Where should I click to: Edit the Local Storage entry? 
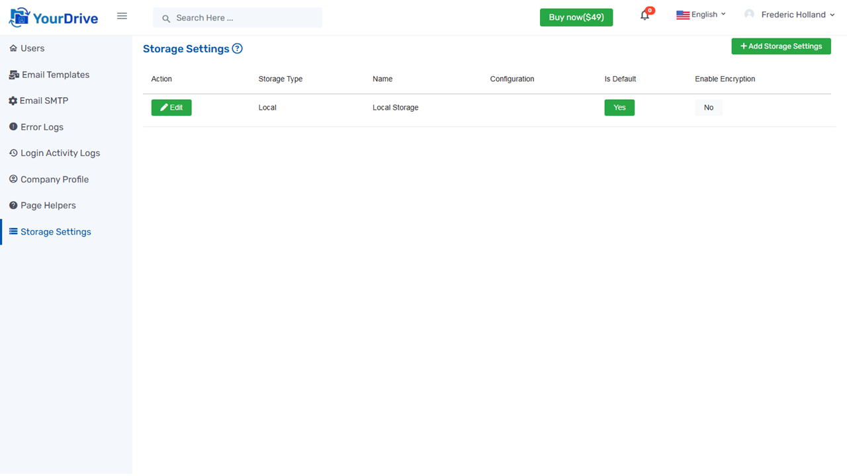pos(171,107)
